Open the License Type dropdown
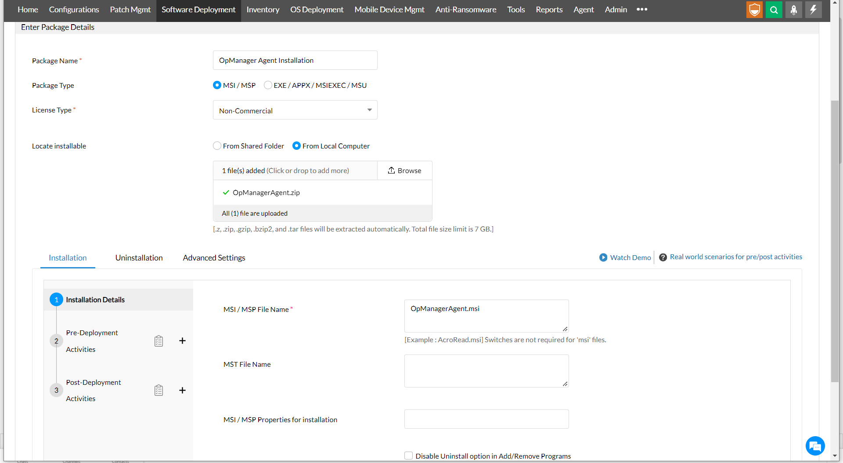The image size is (843, 463). point(295,110)
